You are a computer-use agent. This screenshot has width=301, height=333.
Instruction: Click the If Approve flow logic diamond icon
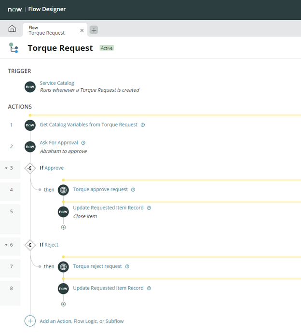(30, 168)
